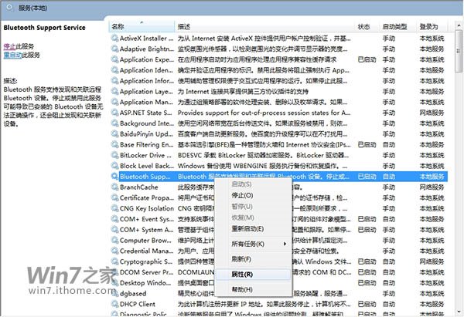Click the CNG Key Isolation gear icon
The height and width of the screenshot is (317, 464).
pyautogui.click(x=114, y=208)
